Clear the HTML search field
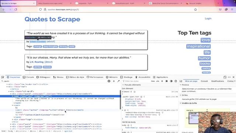 (x=109, y=81)
